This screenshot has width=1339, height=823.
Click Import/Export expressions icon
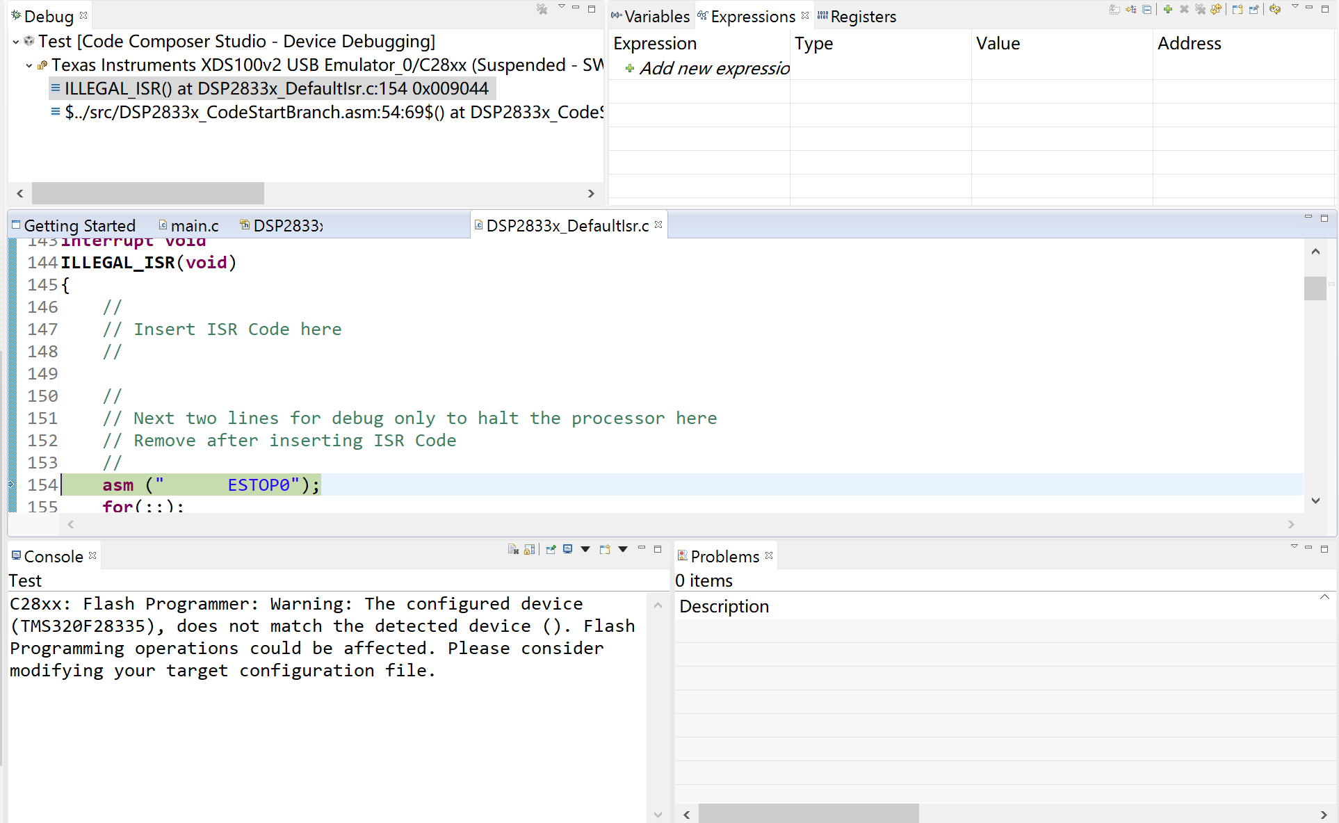pos(1216,9)
